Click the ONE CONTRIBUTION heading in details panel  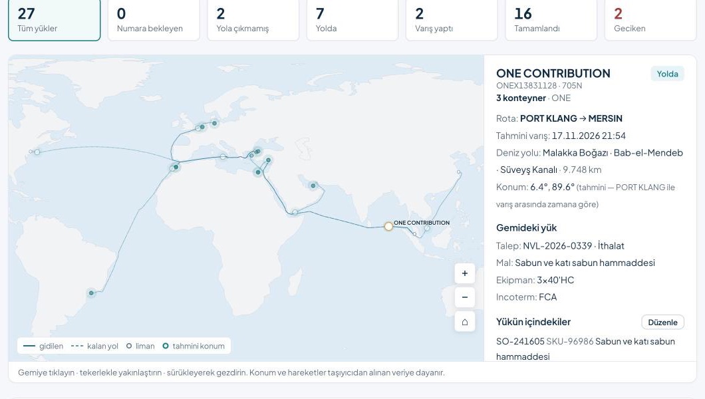[x=553, y=73]
